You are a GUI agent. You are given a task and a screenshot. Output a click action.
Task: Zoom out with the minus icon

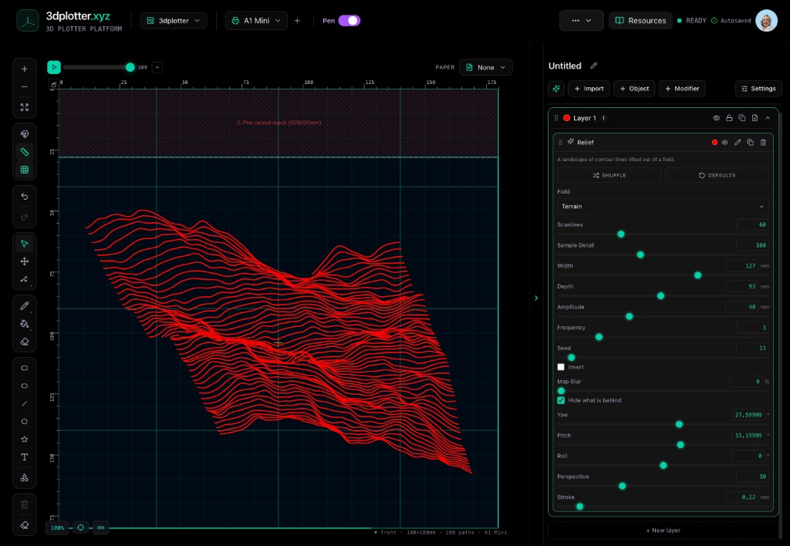pyautogui.click(x=24, y=87)
